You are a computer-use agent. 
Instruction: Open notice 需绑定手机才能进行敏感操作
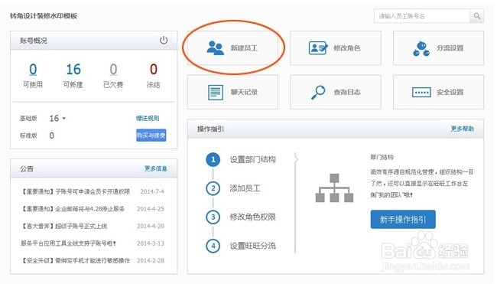click(75, 260)
